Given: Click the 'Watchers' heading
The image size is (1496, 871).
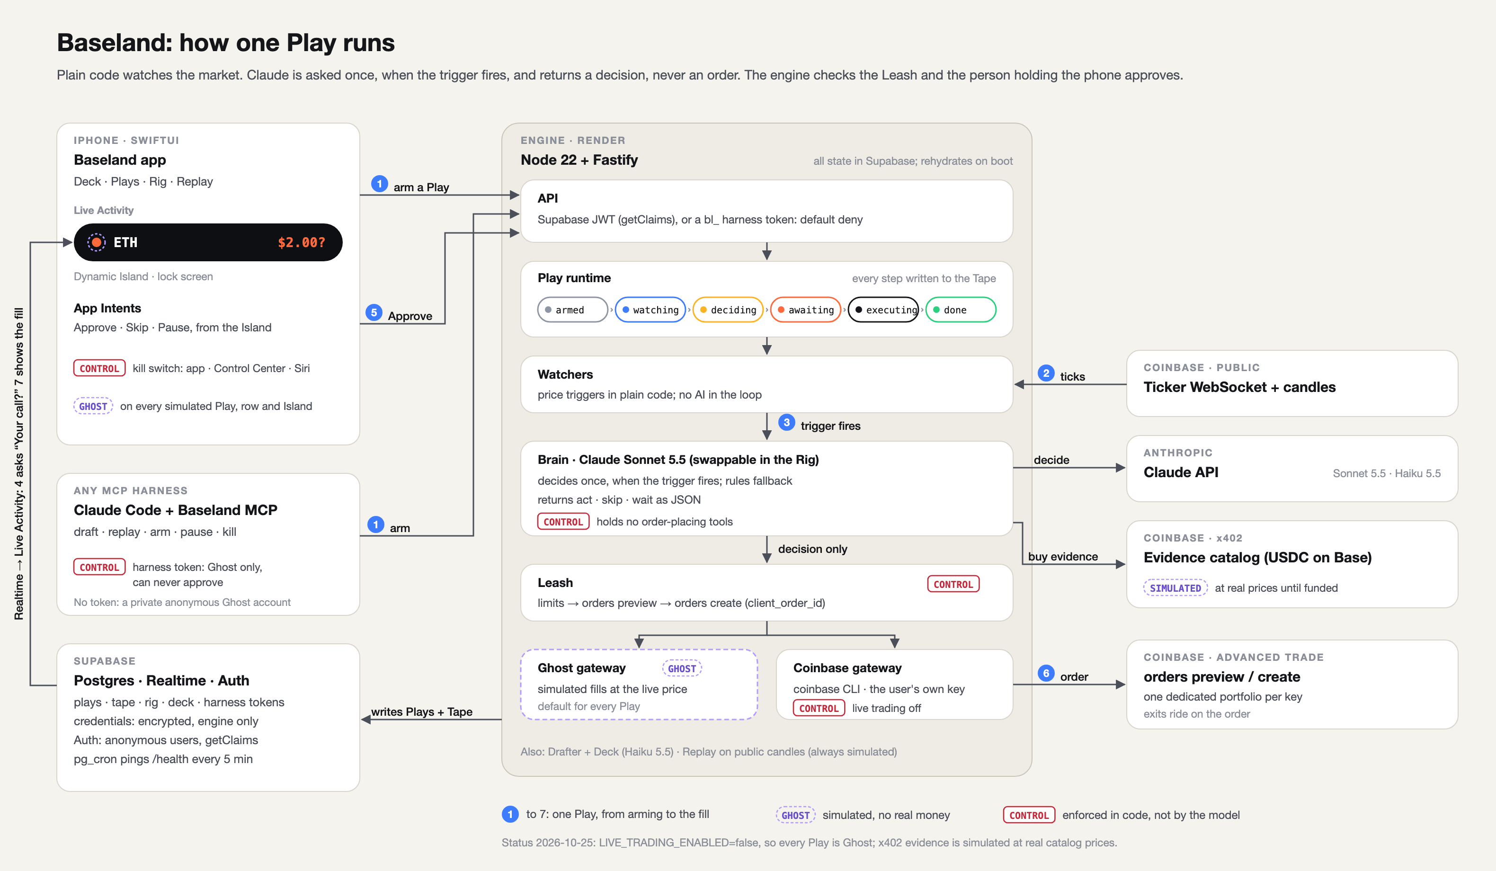Looking at the screenshot, I should point(565,374).
